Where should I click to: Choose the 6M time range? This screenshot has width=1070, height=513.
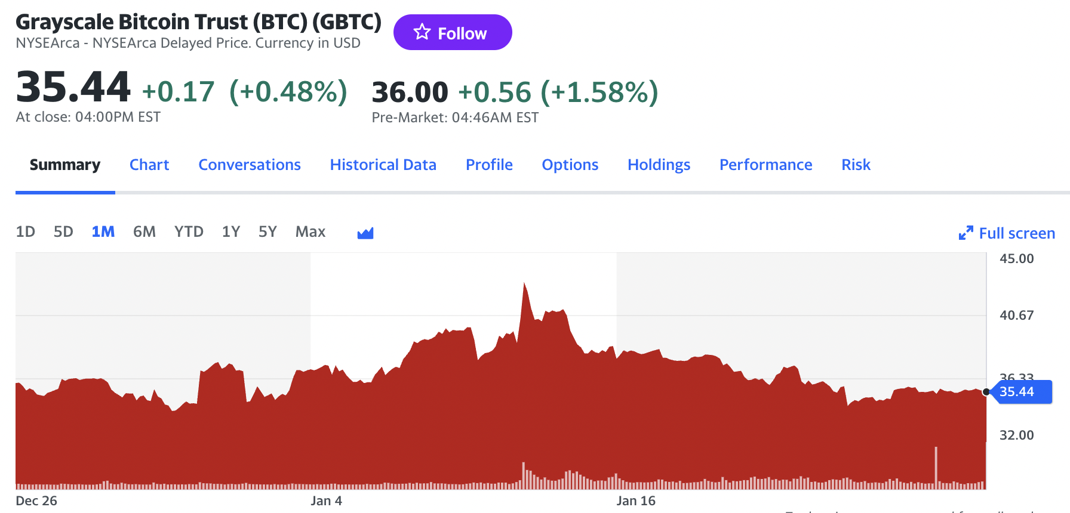click(x=144, y=231)
